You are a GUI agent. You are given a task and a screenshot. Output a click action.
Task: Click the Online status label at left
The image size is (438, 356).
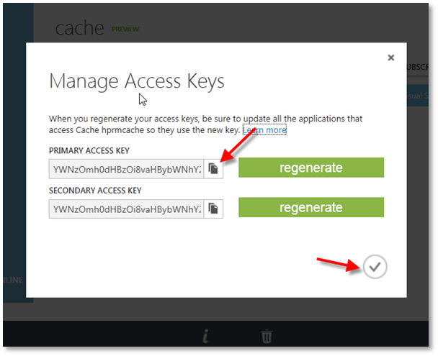(x=13, y=280)
